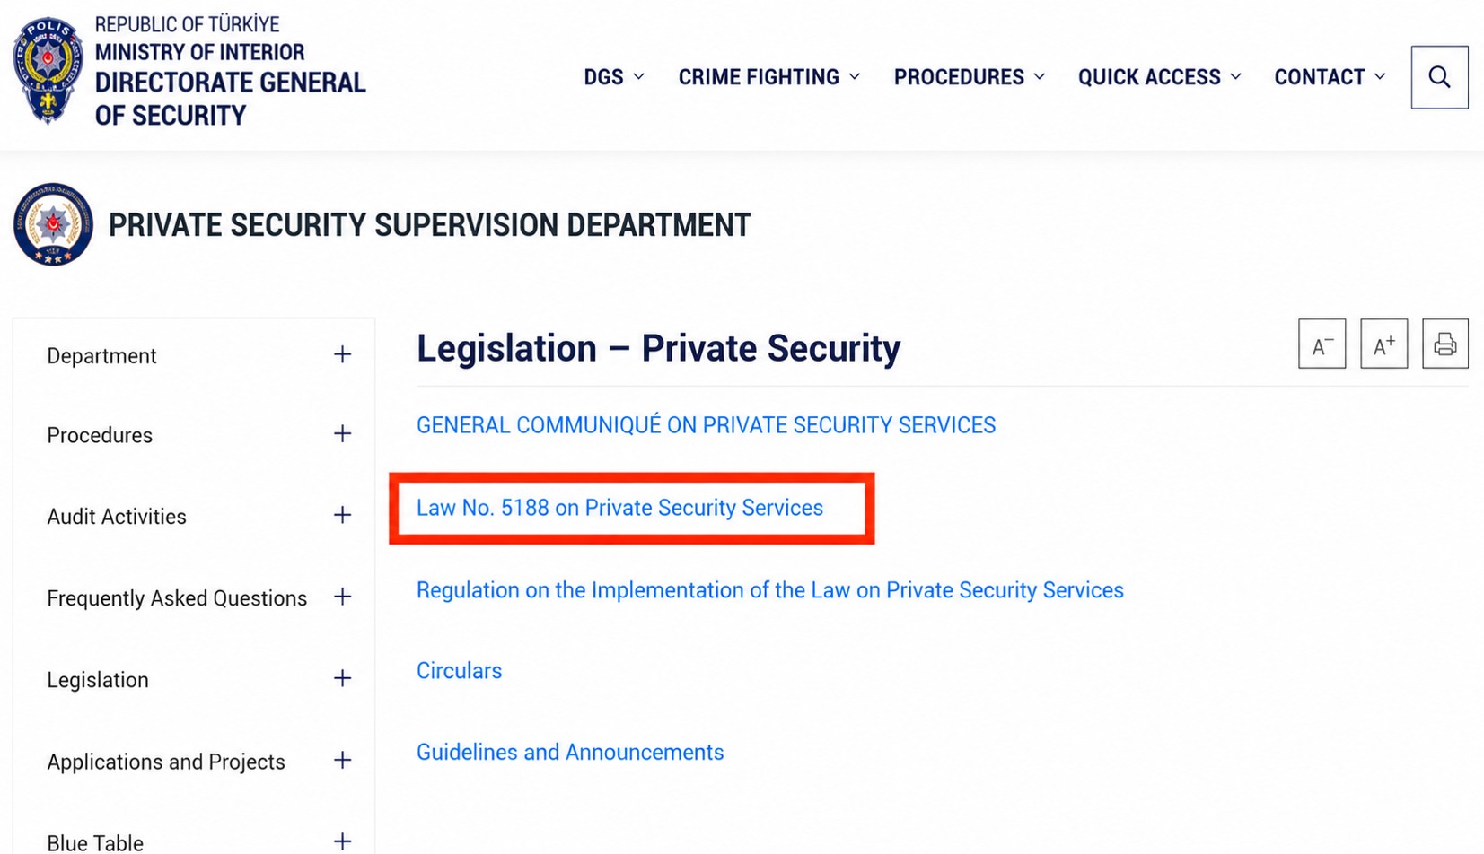Open the Circulars link
Viewport: 1484px width, 854px height.
(x=459, y=671)
